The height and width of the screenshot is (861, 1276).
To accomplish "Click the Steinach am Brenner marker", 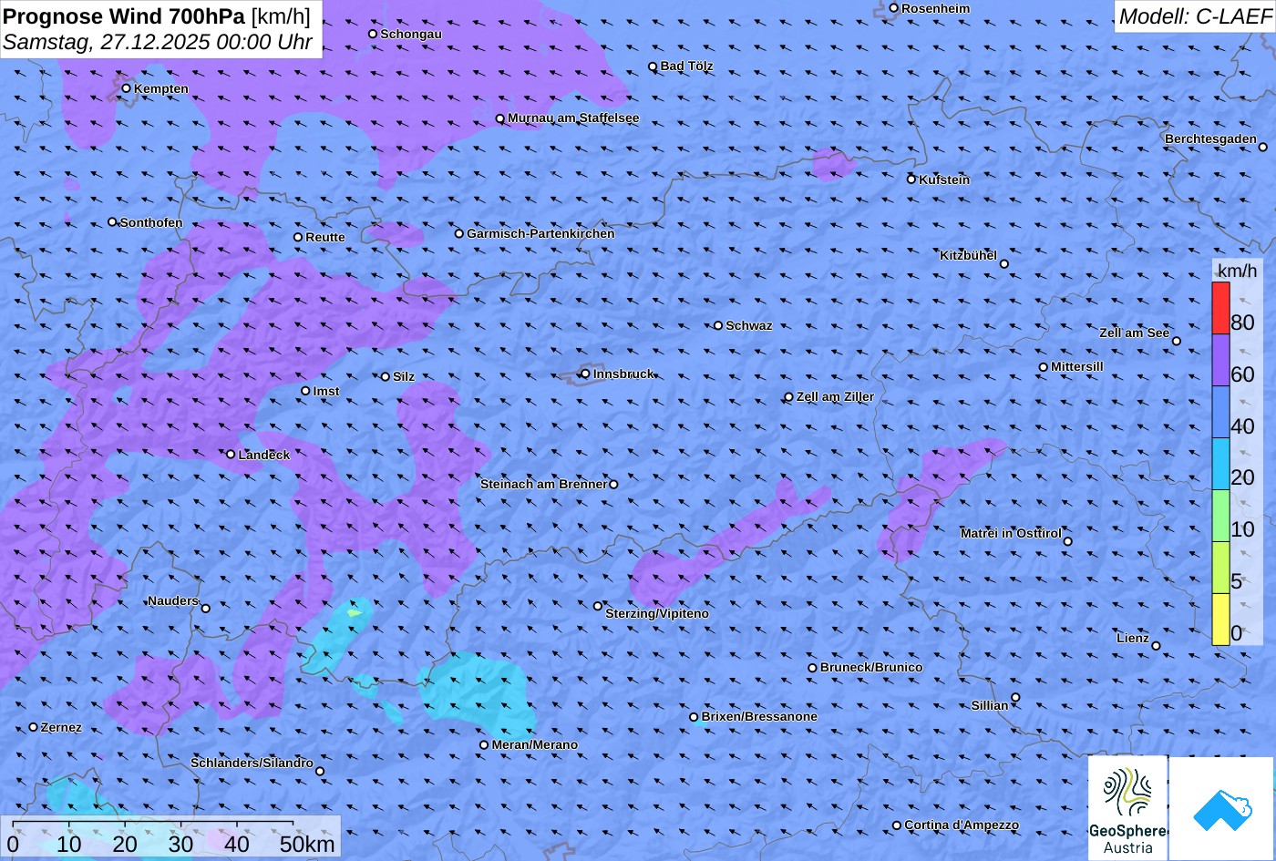I will click(613, 485).
